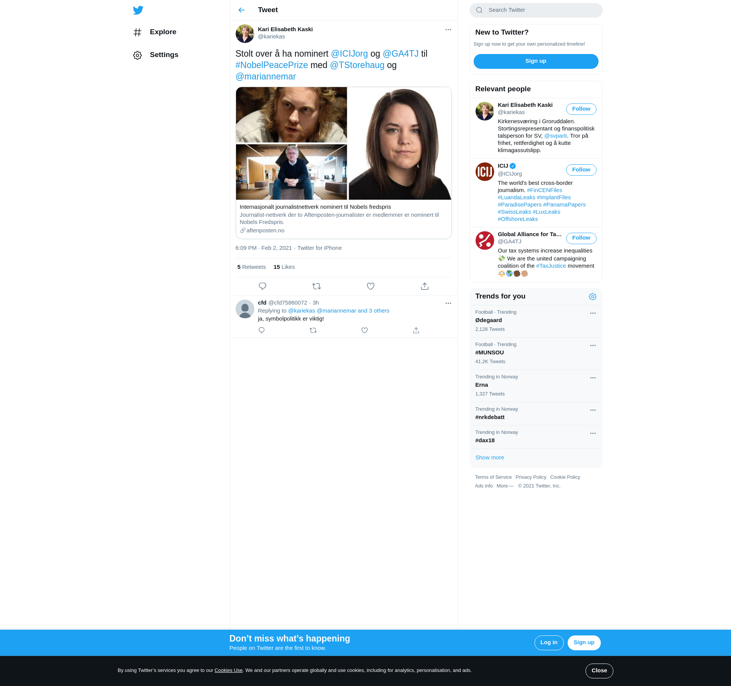Open options for Ødegaard trend
Screen dimensions: 731x686
tap(593, 313)
